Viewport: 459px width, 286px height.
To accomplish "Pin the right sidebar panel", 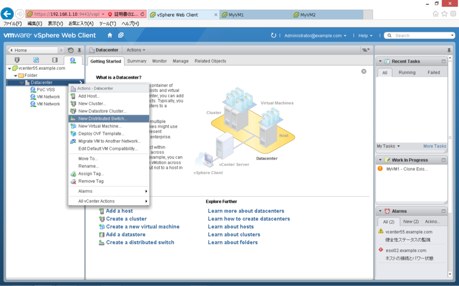I will coord(449,50).
